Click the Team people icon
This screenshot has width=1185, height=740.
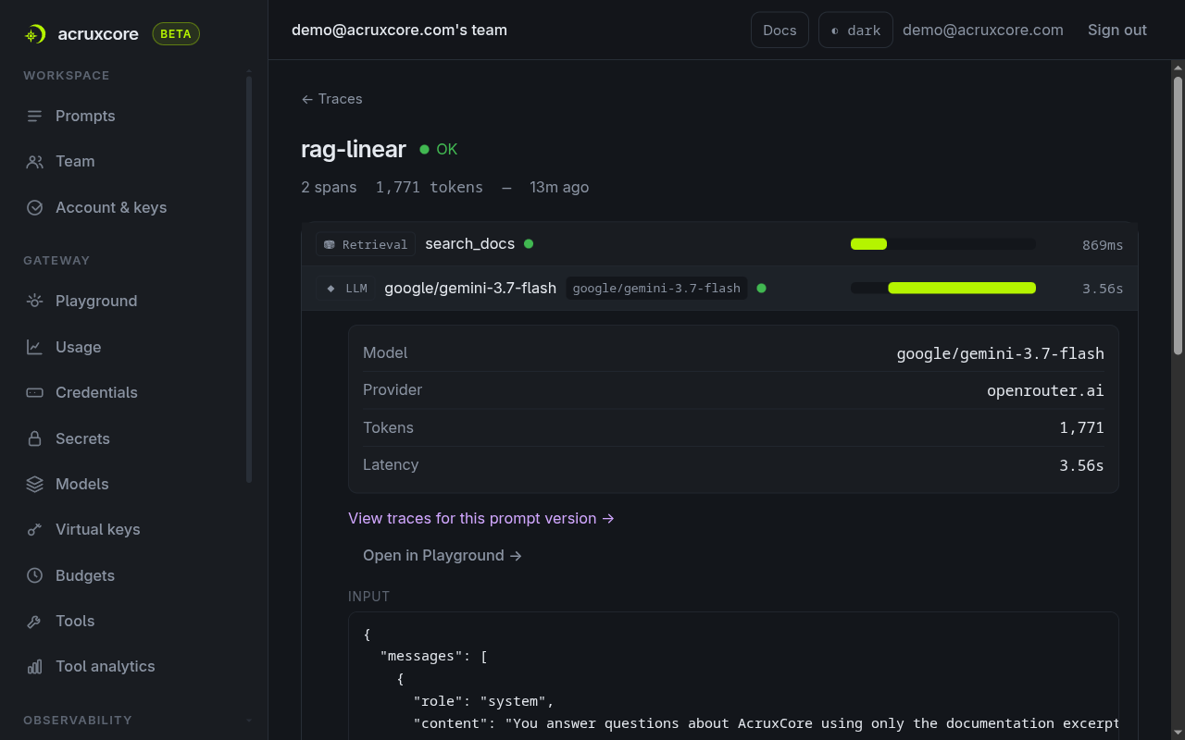34,161
